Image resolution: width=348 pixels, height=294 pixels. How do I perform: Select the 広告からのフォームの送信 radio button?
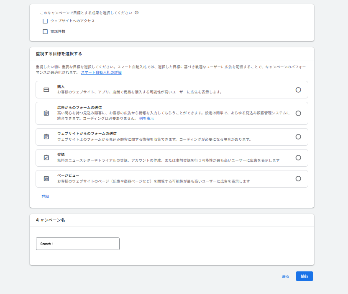click(298, 113)
